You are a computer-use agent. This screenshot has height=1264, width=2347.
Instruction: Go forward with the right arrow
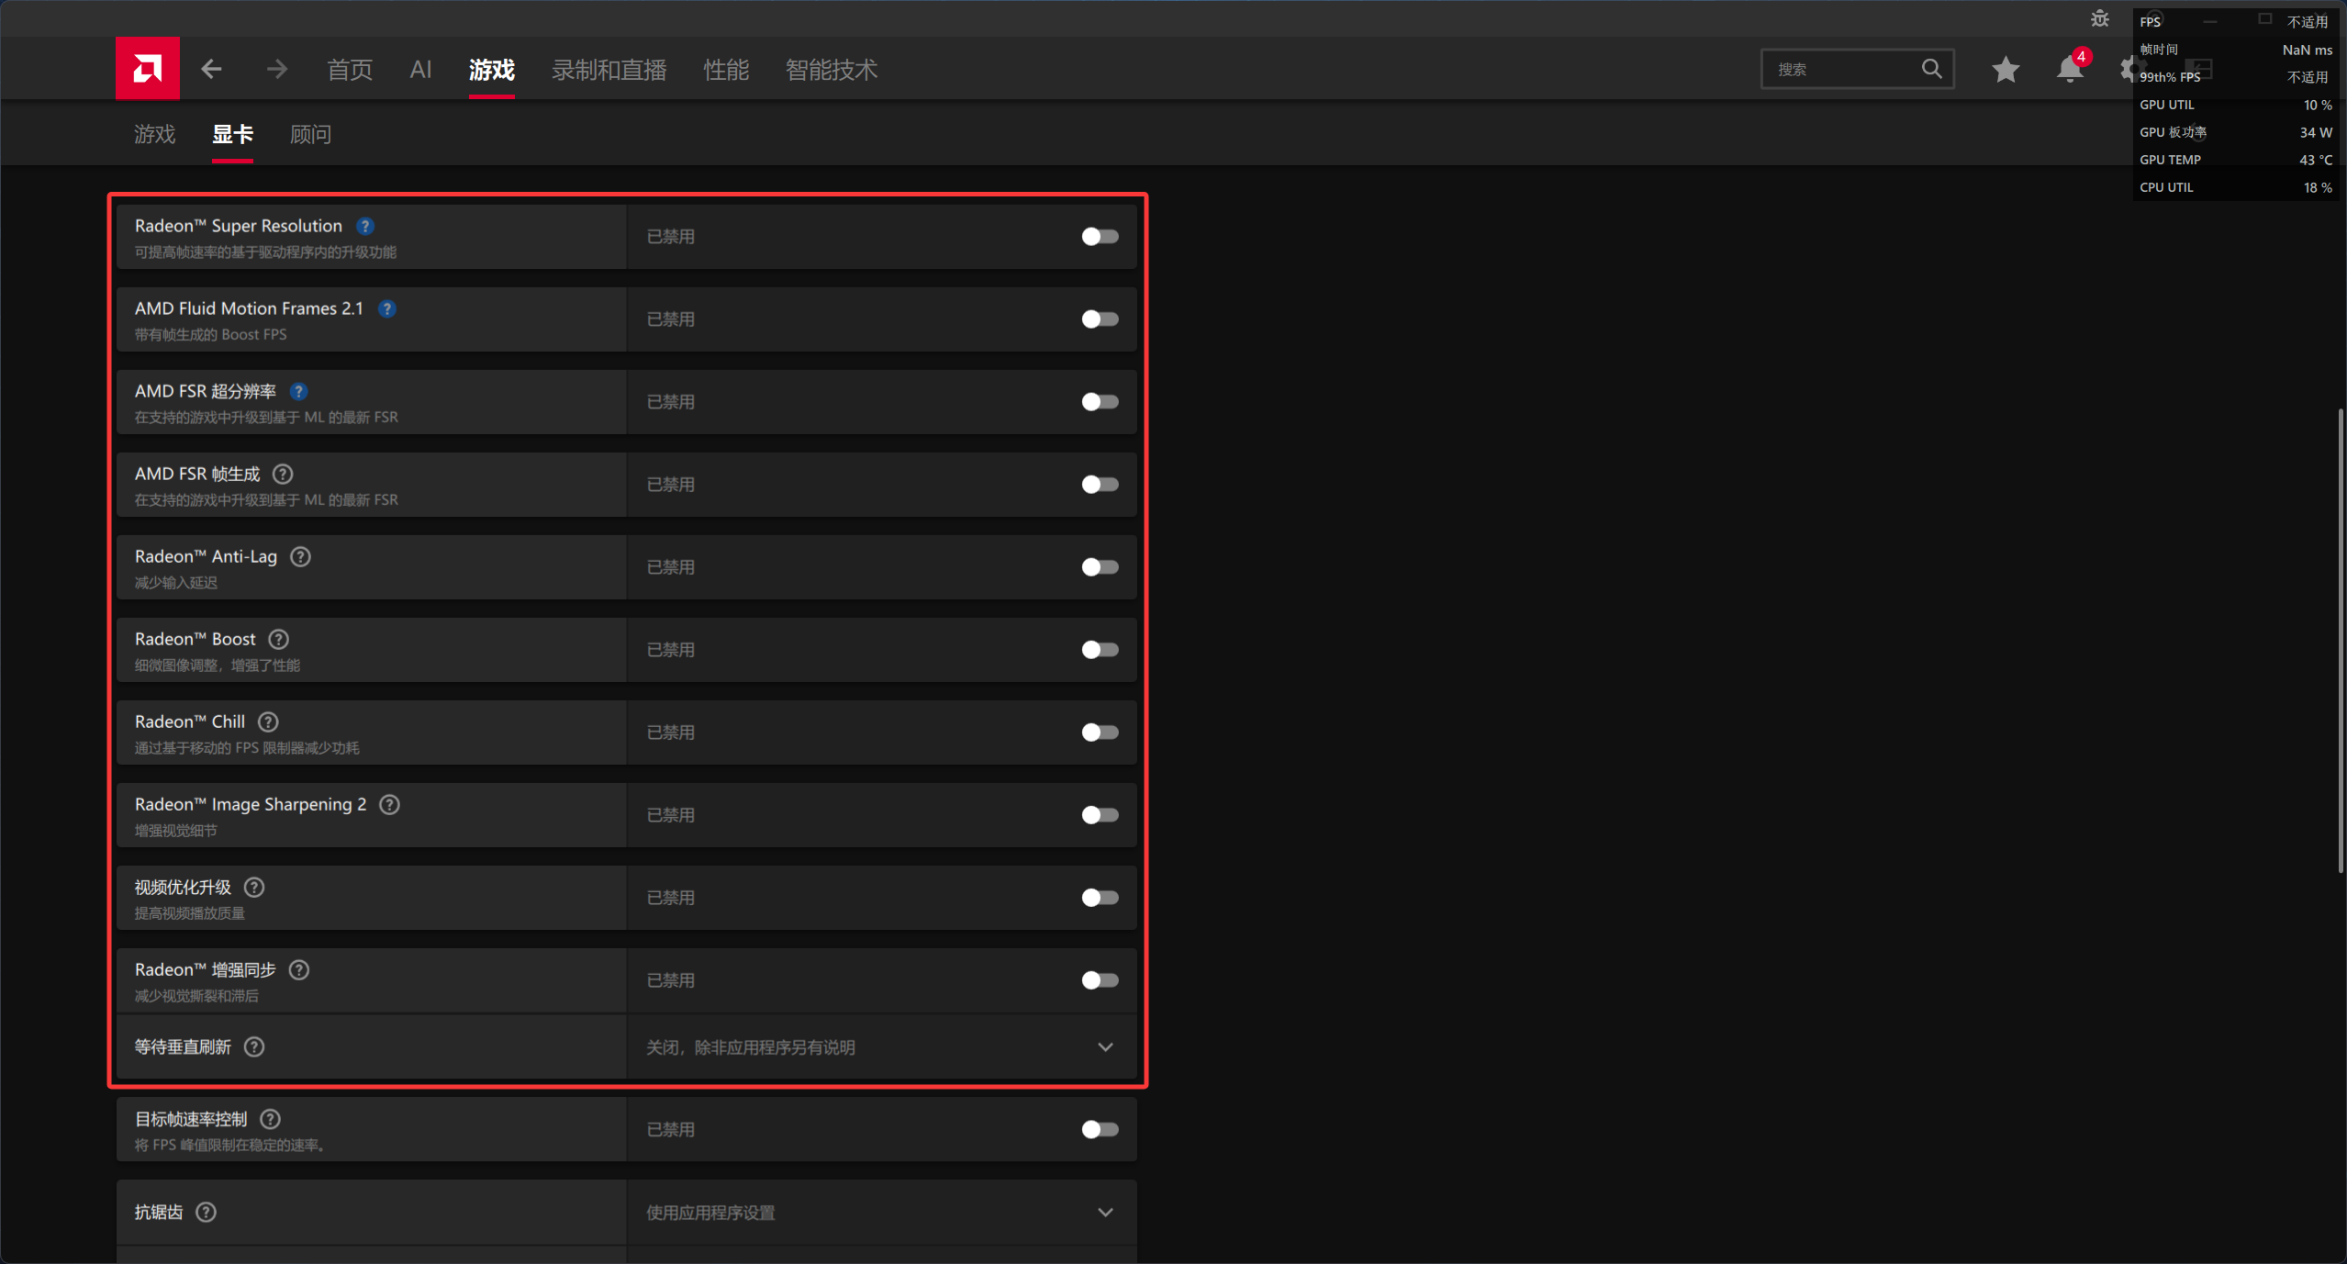pyautogui.click(x=276, y=69)
